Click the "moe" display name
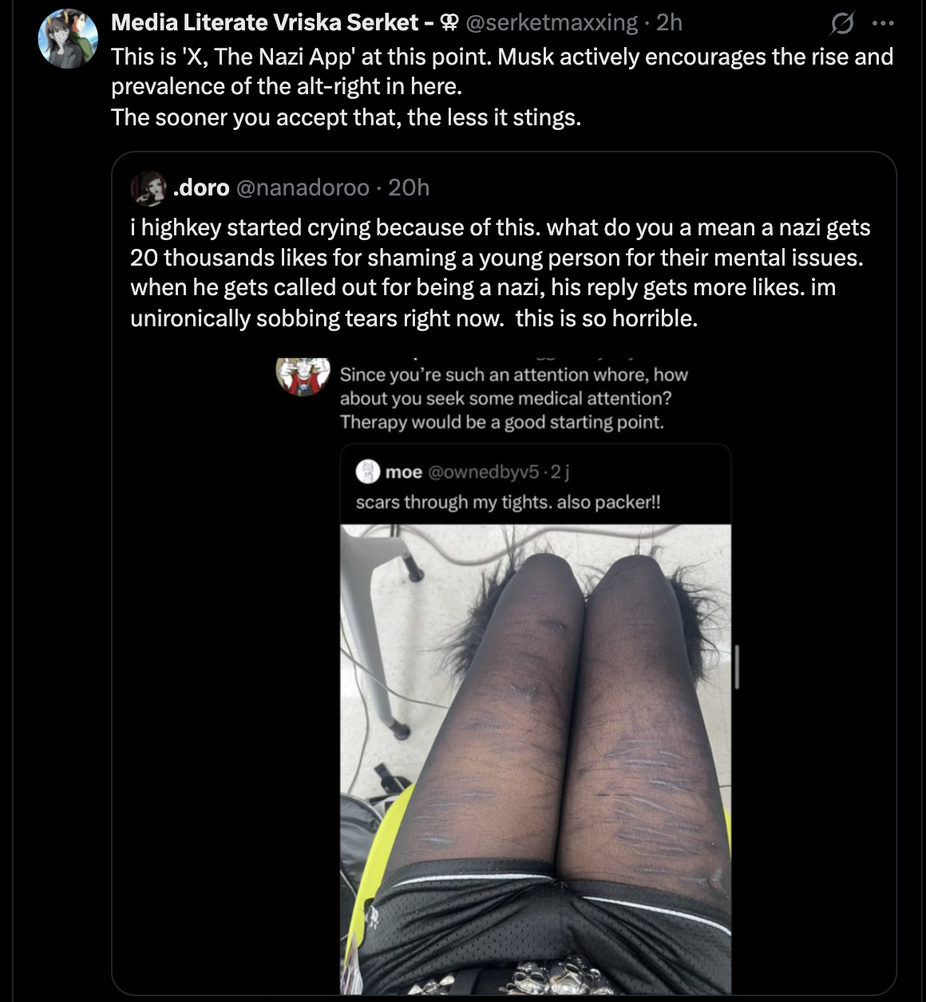 pos(404,472)
